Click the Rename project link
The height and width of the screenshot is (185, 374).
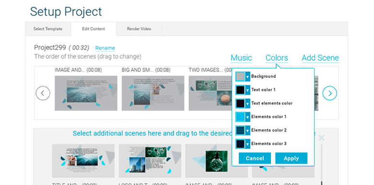coord(105,48)
